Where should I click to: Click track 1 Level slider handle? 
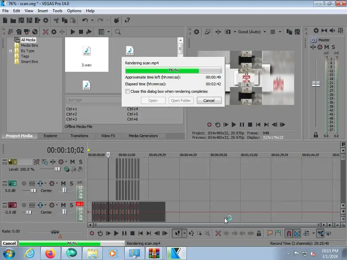coord(57,169)
